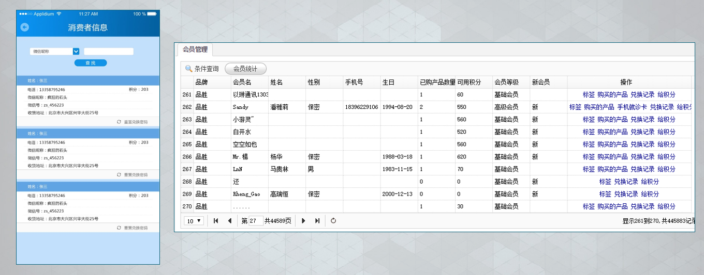Screen dimensions: 704x275
Task: Tap the back arrow in 消费者信息 header
Action: point(24,27)
